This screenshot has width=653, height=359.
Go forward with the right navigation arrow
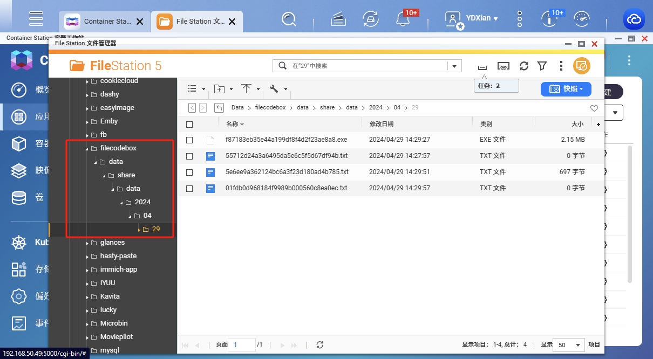point(203,108)
